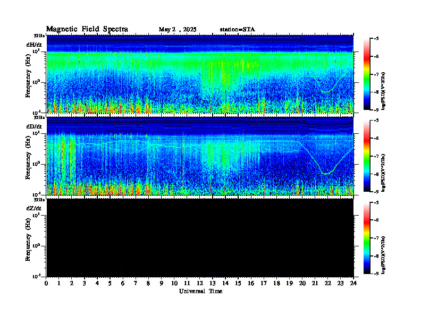Viewport: 421px width, 325px height.
Task: Click hour tick label 5 on the time axis
Action: pyautogui.click(x=110, y=284)
